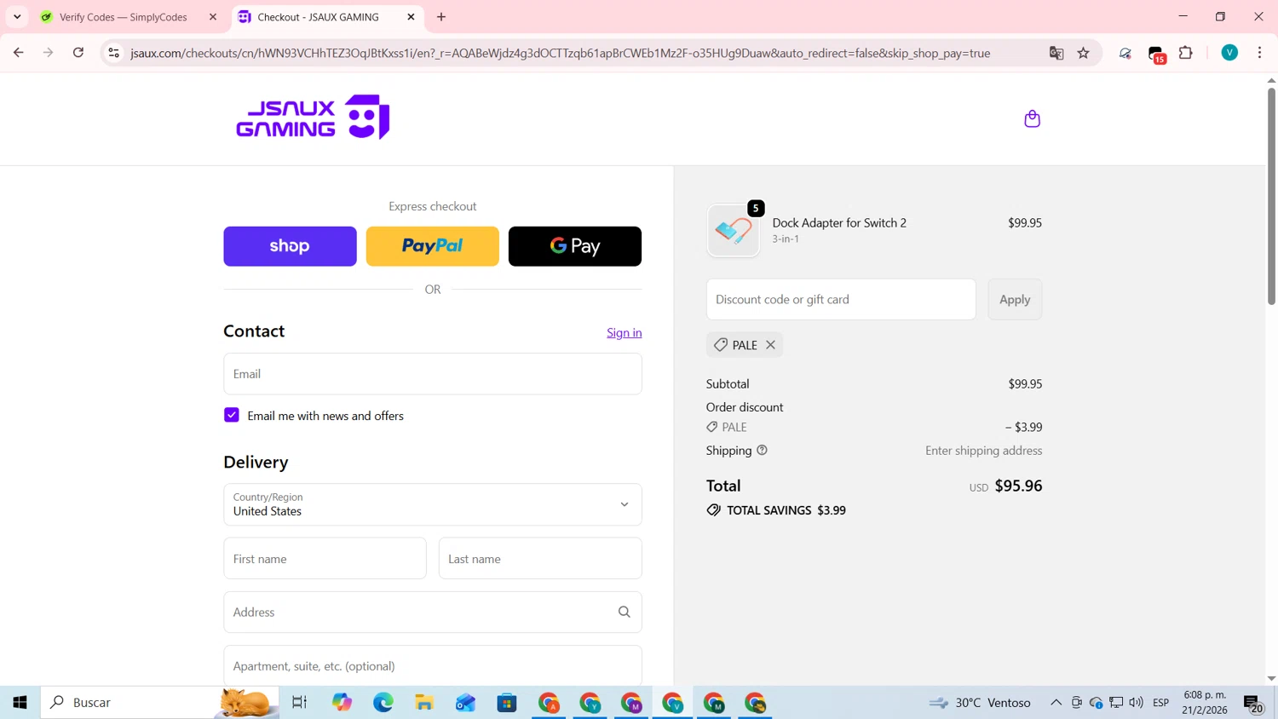
Task: Click Enter shipping address text
Action: point(983,451)
